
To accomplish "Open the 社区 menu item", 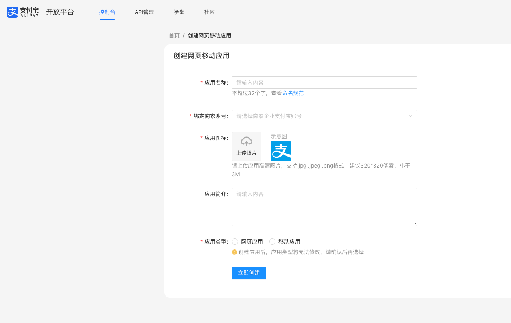I will (x=210, y=12).
